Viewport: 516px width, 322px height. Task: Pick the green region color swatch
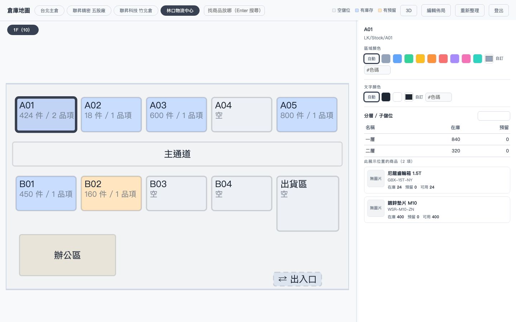click(409, 59)
